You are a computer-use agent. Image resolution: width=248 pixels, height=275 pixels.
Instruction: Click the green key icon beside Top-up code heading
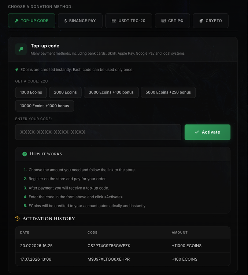(21, 49)
